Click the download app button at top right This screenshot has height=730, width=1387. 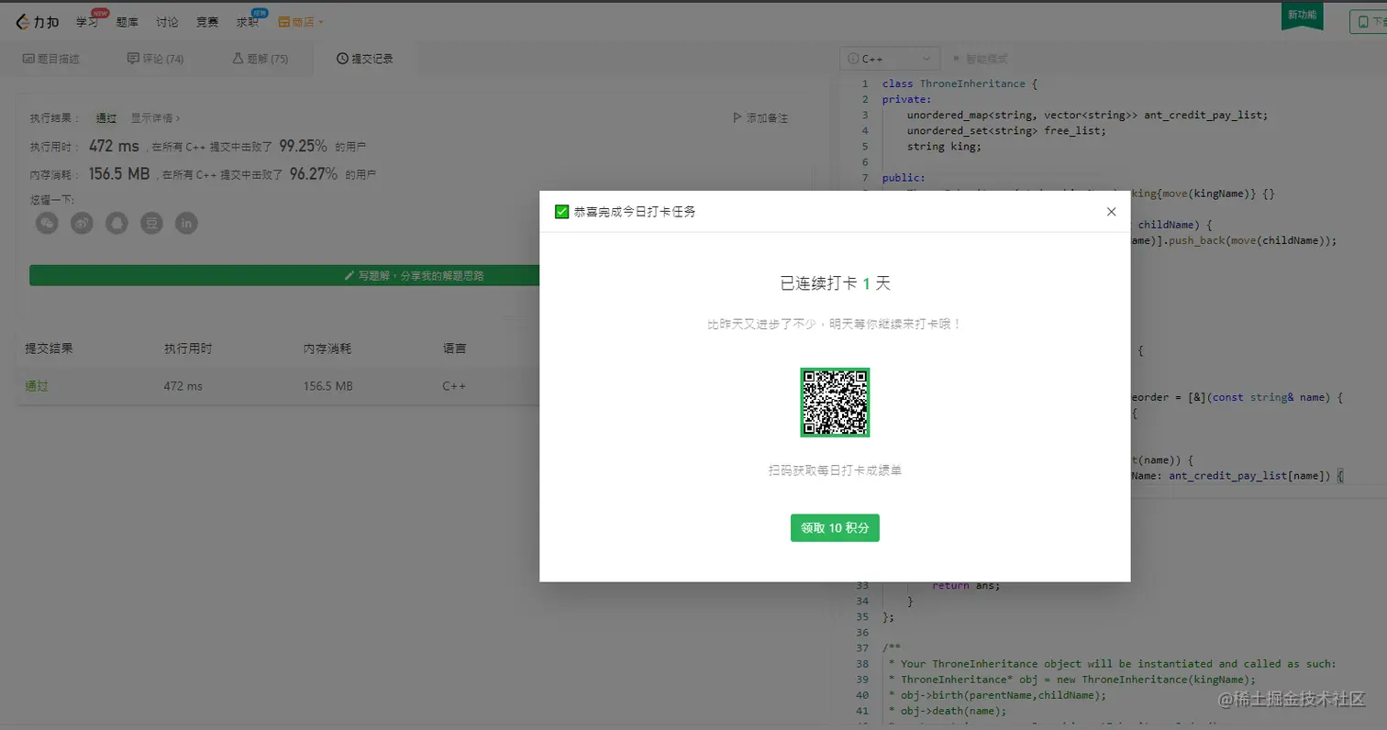(1368, 21)
